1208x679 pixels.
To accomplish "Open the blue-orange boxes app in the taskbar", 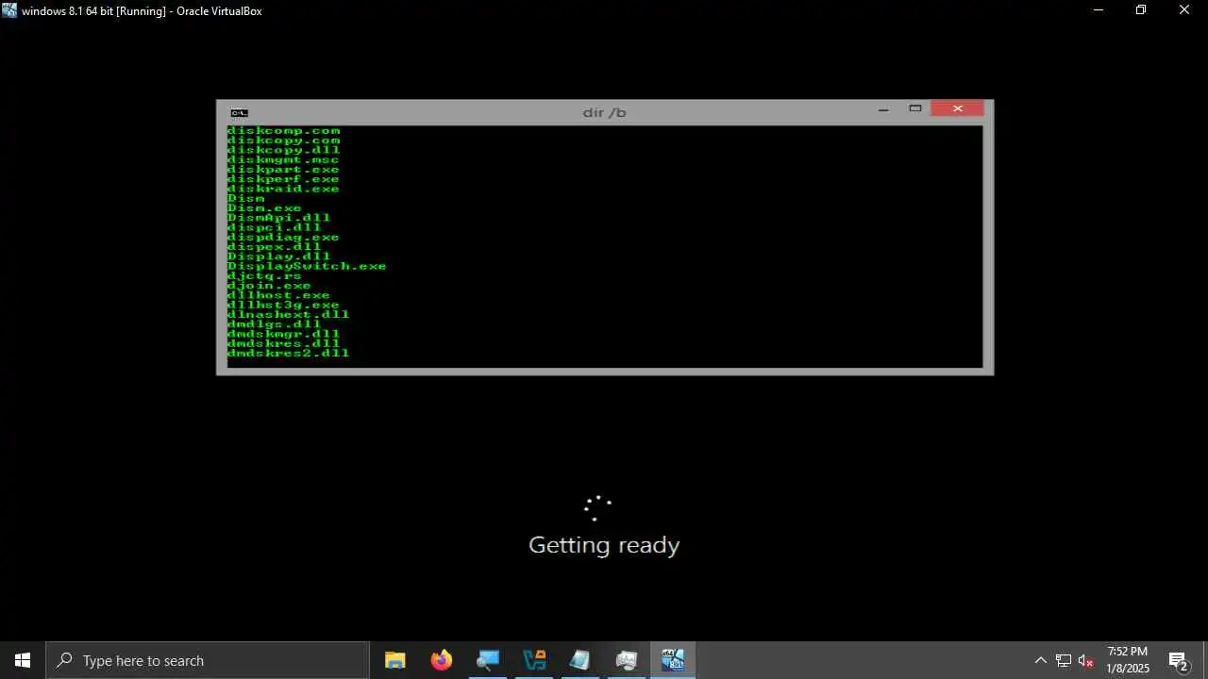I will 534,660.
